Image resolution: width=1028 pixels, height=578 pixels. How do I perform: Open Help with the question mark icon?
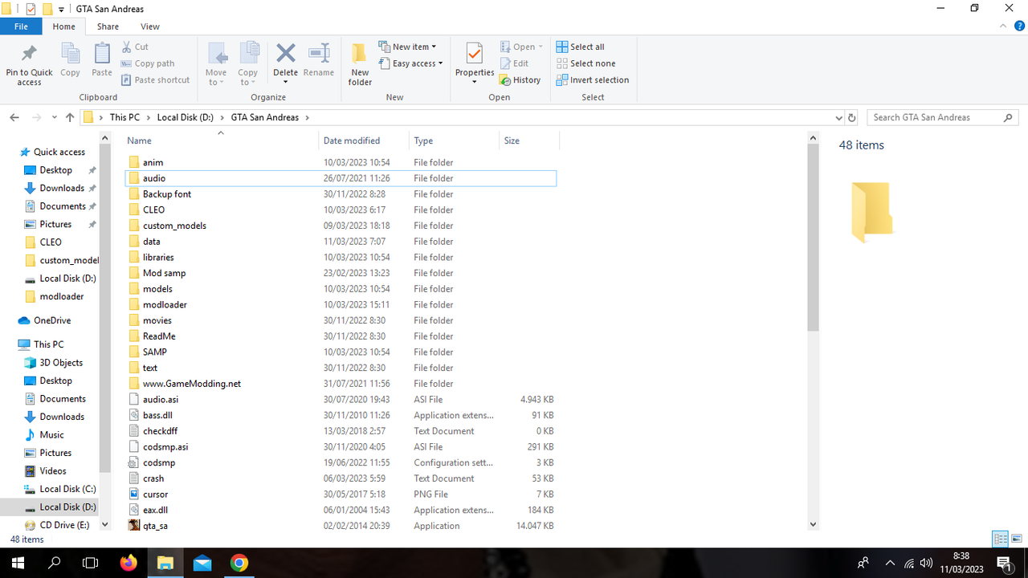[1019, 26]
